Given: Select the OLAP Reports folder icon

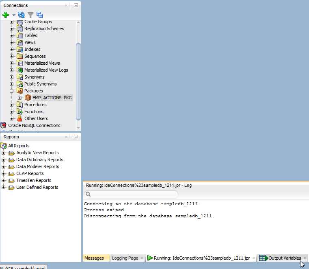Looking at the screenshot, I should (x=12, y=174).
